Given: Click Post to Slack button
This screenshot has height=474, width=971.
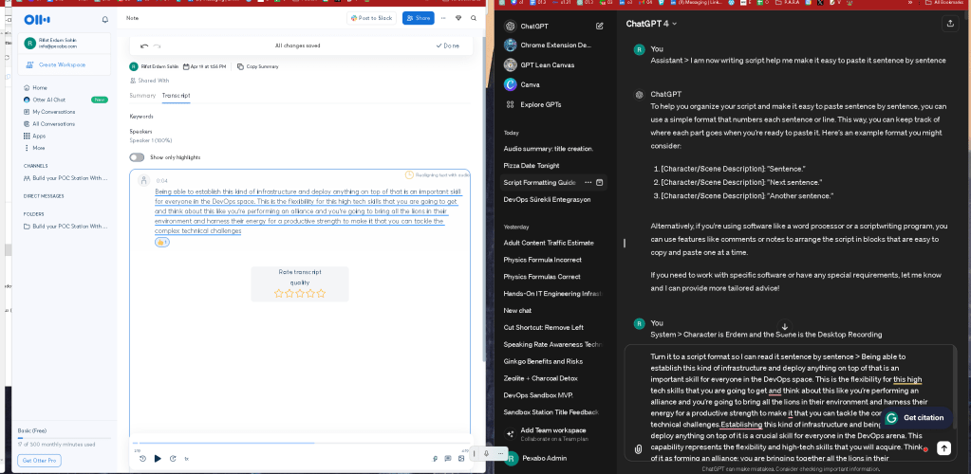Looking at the screenshot, I should tap(371, 18).
